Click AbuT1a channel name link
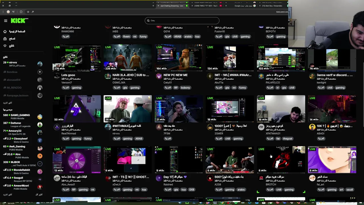 [x=219, y=83]
